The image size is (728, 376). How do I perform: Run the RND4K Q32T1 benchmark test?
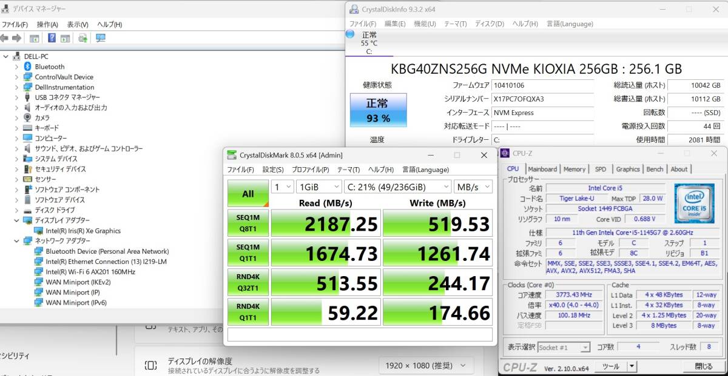point(248,283)
